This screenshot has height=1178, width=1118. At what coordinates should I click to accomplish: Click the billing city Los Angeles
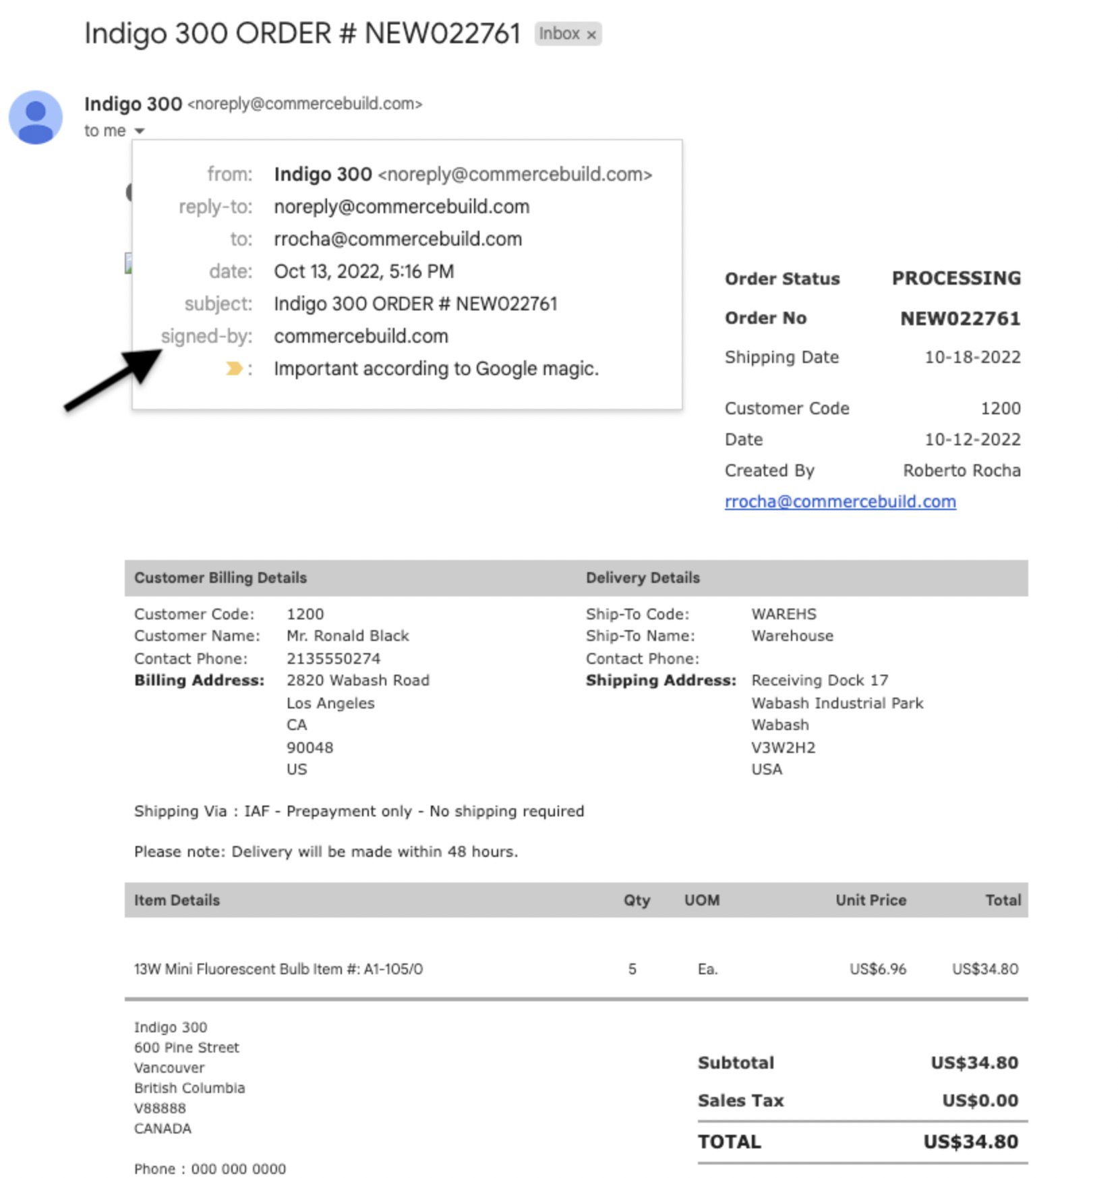click(330, 703)
